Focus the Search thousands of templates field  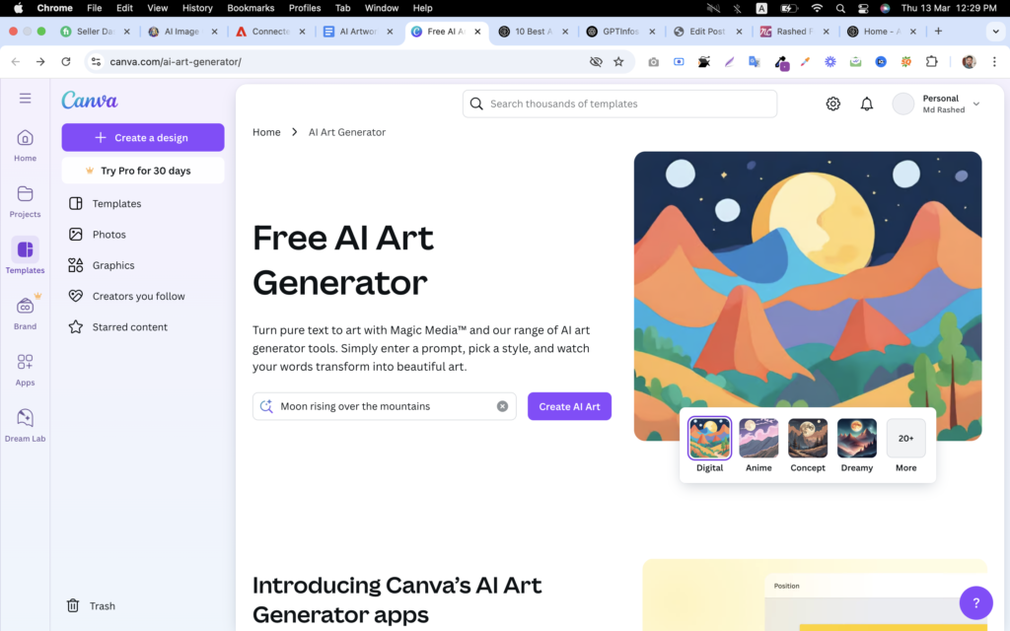click(x=619, y=104)
